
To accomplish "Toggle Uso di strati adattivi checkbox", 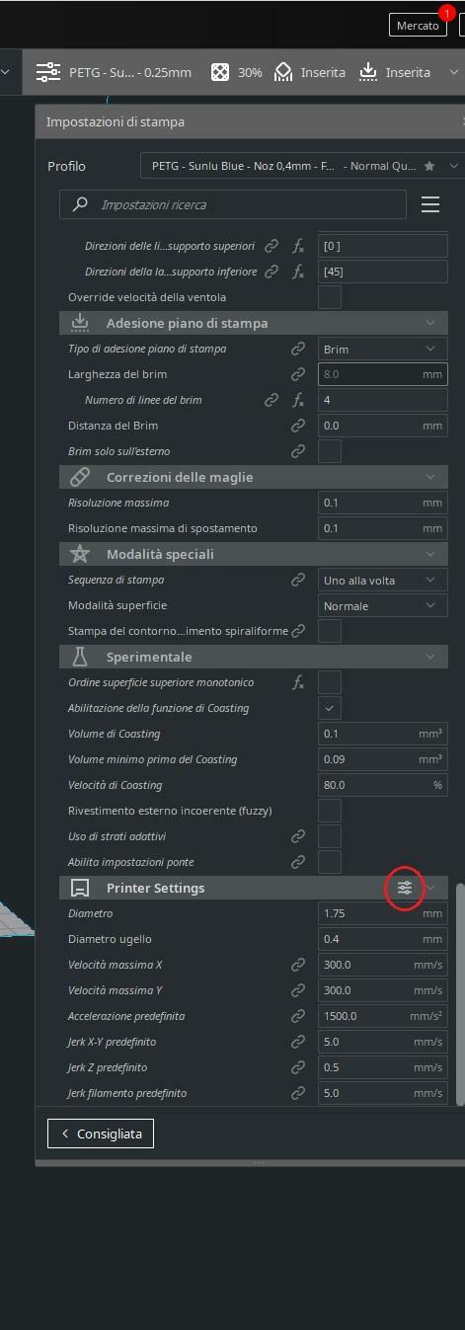I will pyautogui.click(x=330, y=836).
